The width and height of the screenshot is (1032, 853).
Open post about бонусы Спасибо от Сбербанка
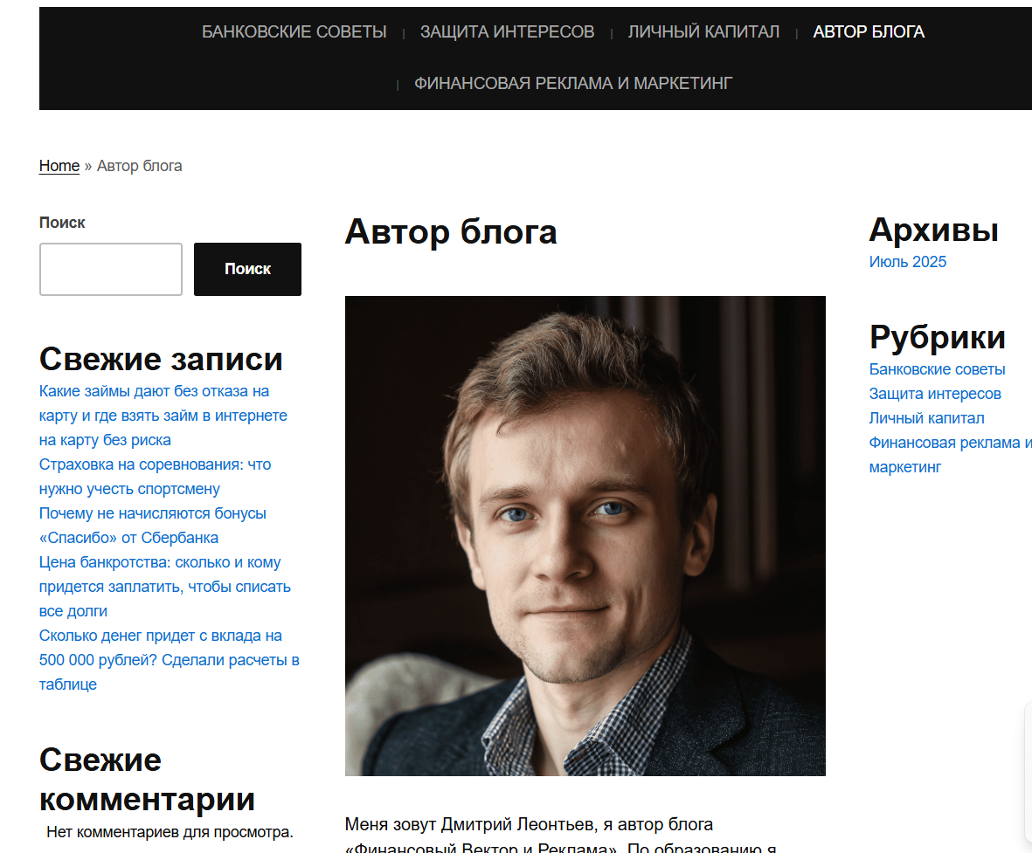[x=153, y=526]
